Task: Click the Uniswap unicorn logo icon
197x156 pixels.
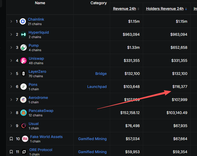Action: [23, 60]
